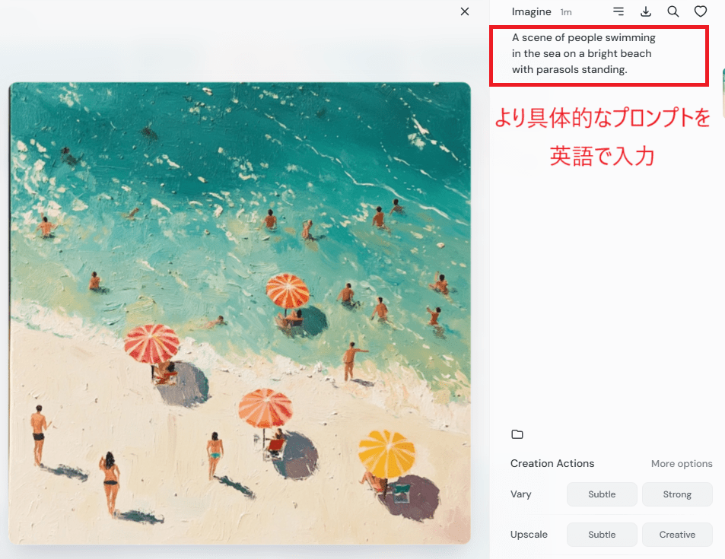Screen dimensions: 725x559
Task: Close the image preview with X
Action: click(465, 11)
